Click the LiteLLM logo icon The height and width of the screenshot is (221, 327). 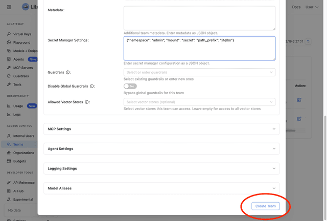click(x=26, y=7)
